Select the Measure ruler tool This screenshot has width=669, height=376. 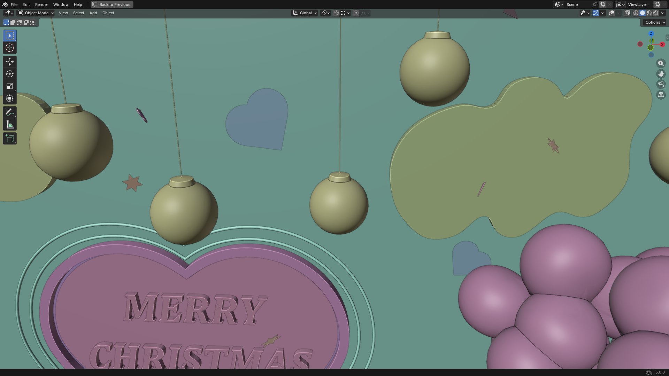tap(10, 125)
